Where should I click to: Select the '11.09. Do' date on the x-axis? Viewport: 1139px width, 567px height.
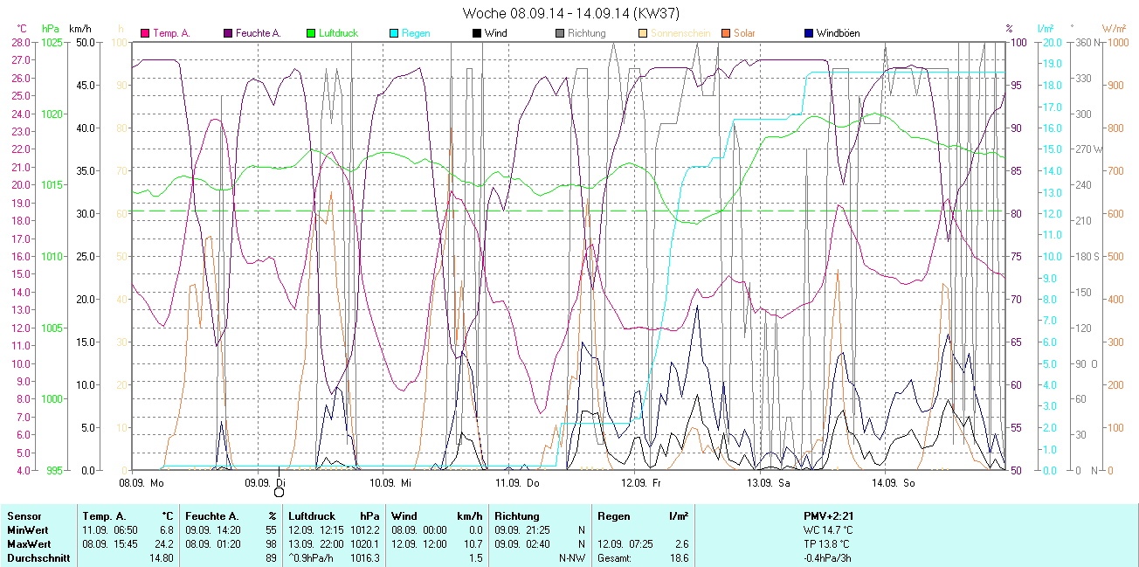pyautogui.click(x=518, y=482)
